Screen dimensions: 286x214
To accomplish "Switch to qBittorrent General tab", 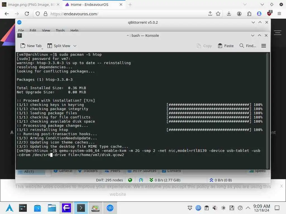I will point(63,171).
